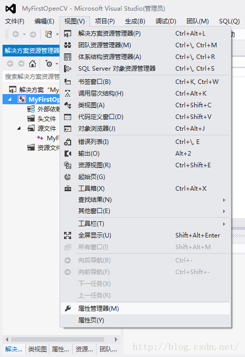Image resolution: width=245 pixels, height=357 pixels.
Task: Click the Shift+Alt+Enter shortcut text
Action: (198, 235)
